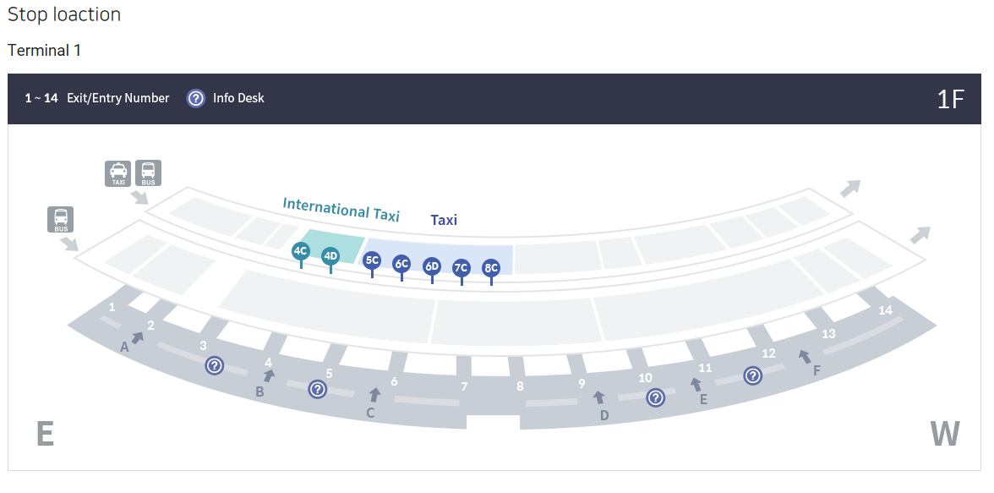The height and width of the screenshot is (493, 994).
Task: Click the taxi icon at top left
Action: (118, 173)
